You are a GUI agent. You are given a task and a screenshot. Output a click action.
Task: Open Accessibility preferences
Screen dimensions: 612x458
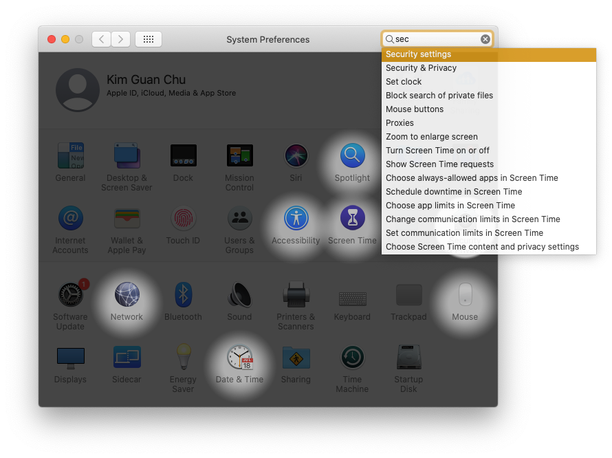(296, 218)
